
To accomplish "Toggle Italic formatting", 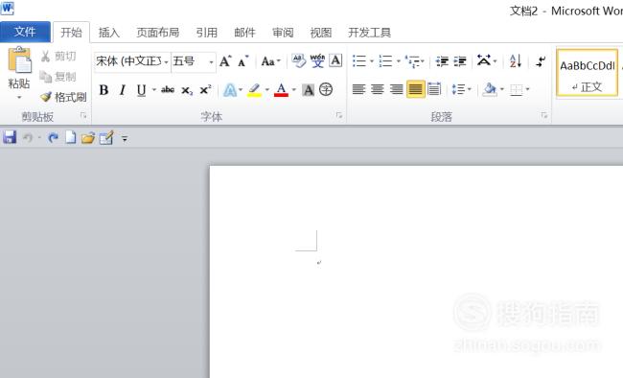I will (123, 90).
